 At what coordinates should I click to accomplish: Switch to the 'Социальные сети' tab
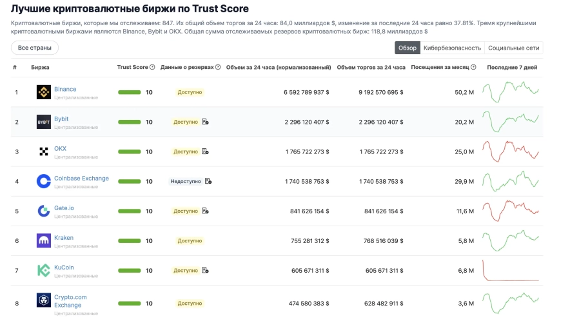[x=513, y=48]
